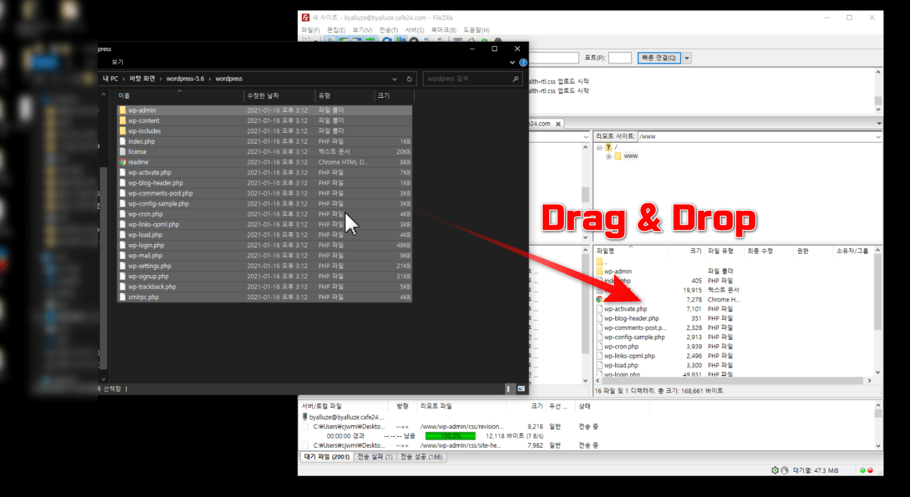Viewport: 910px width, 497px height.
Task: Select the index.php file icon in Explorer
Action: point(122,141)
